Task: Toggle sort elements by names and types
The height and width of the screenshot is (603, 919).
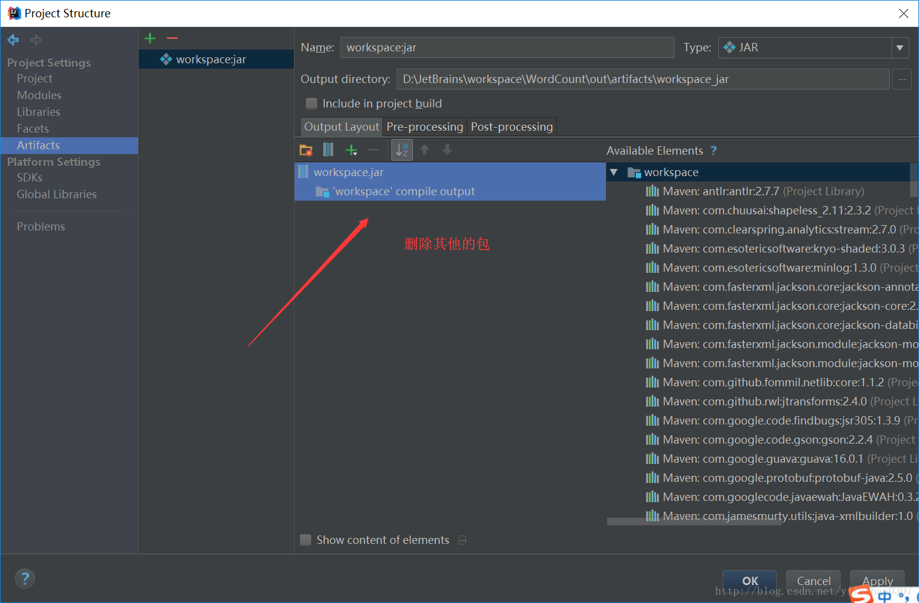Action: point(402,150)
